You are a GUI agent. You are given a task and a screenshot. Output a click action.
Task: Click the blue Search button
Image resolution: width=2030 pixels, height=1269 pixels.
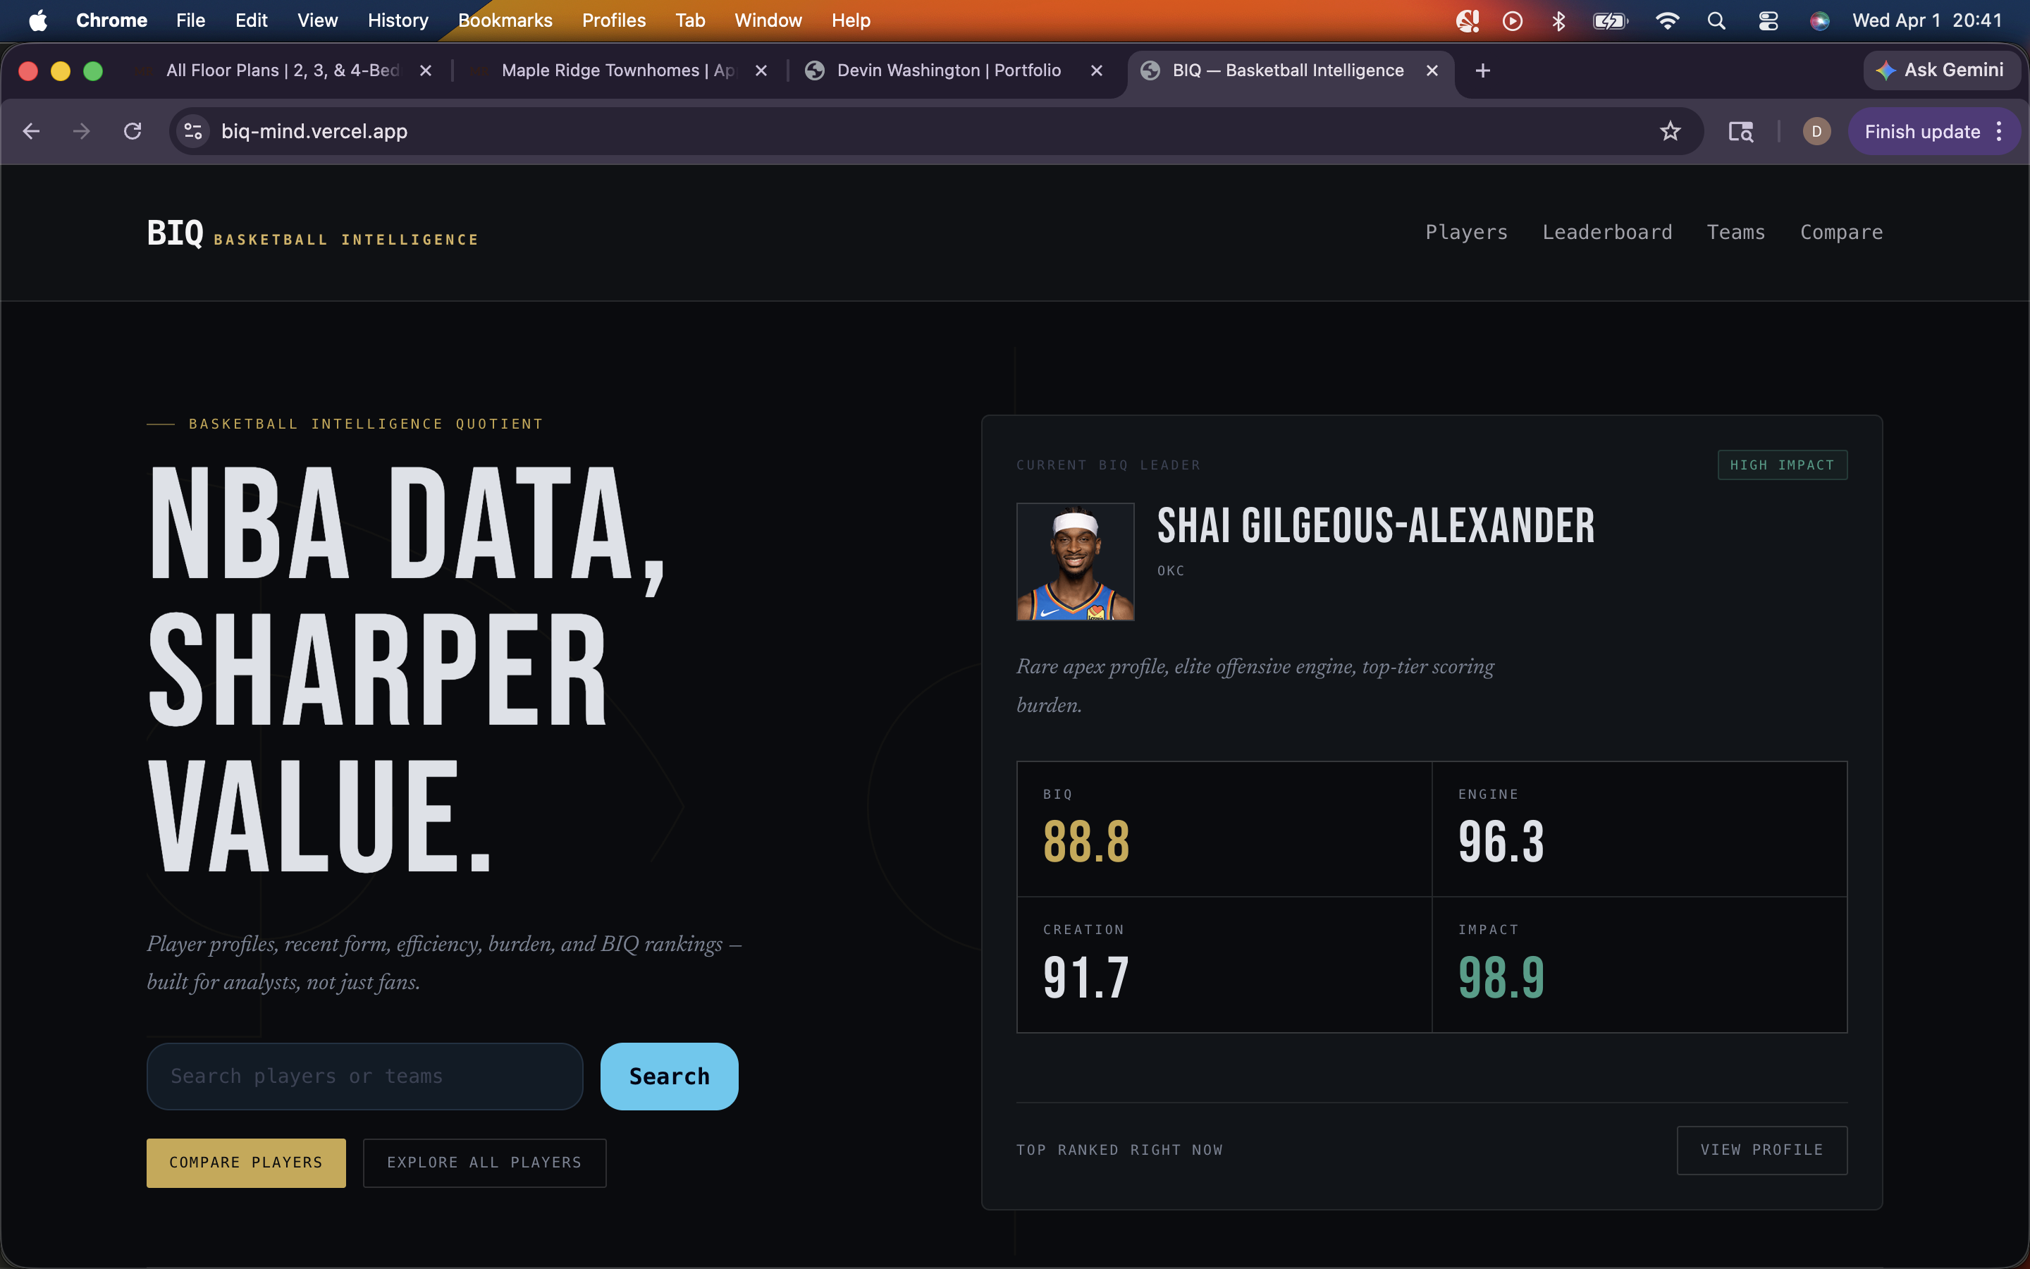670,1076
